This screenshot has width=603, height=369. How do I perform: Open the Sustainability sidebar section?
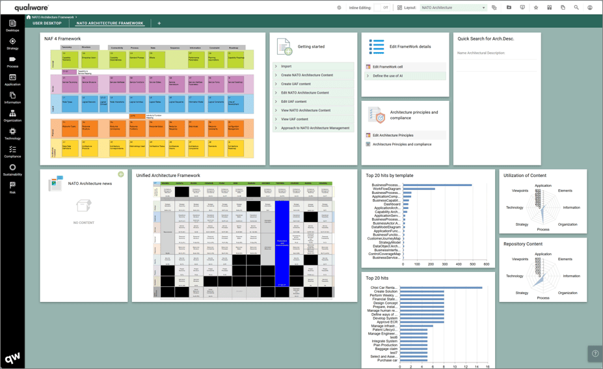pos(12,170)
